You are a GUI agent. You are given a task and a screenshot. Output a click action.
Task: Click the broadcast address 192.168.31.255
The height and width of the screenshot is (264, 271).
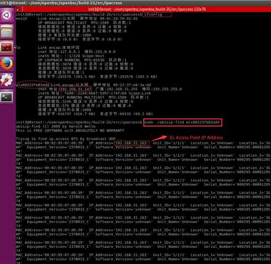pyautogui.click(x=122, y=89)
